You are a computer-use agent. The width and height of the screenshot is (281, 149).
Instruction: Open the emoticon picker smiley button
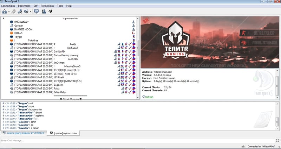[277, 141]
